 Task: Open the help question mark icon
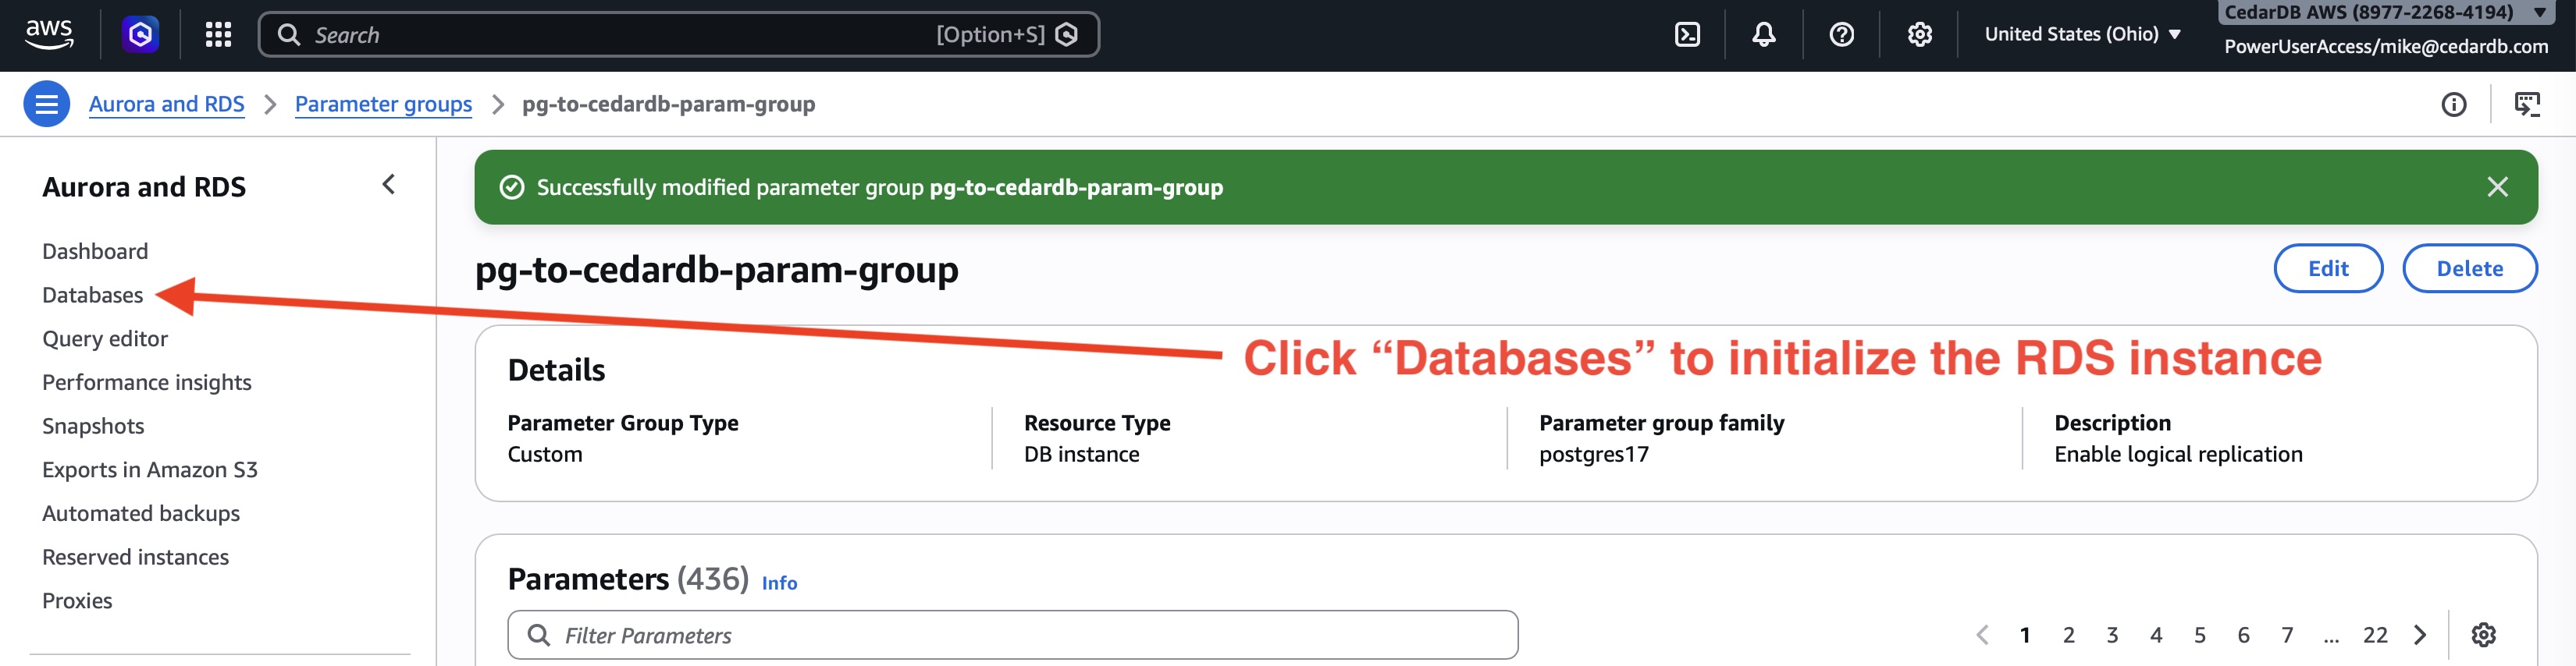[x=1841, y=35]
